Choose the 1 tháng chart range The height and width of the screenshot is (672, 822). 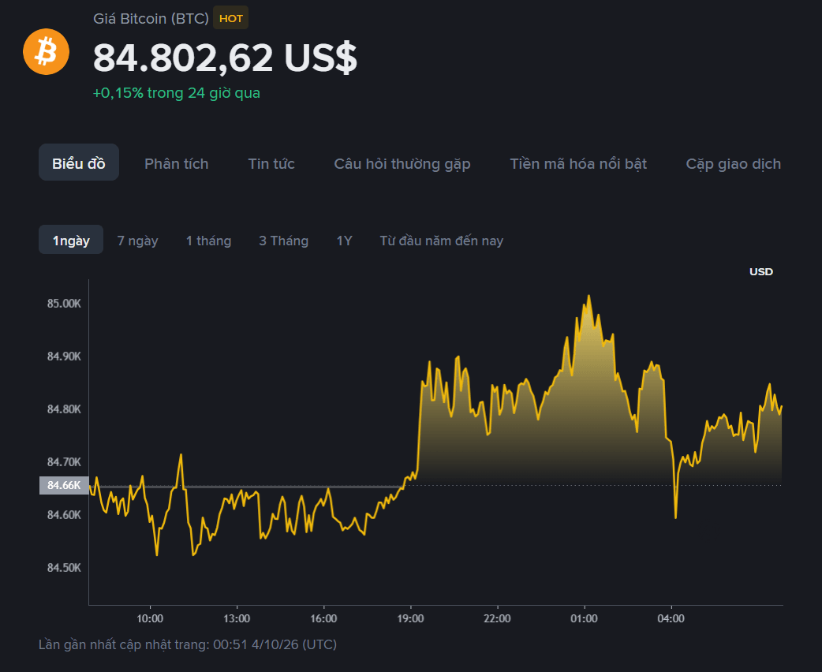(208, 241)
